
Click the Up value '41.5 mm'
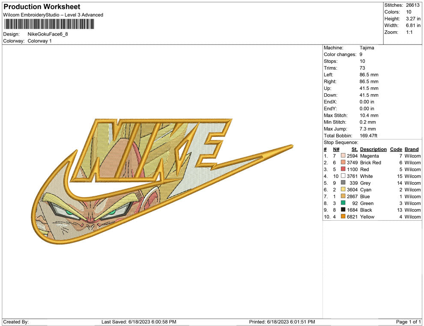click(x=369, y=88)
